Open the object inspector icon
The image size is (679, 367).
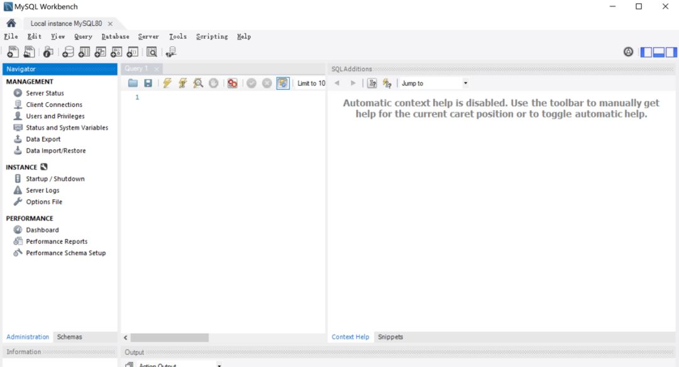[x=48, y=52]
